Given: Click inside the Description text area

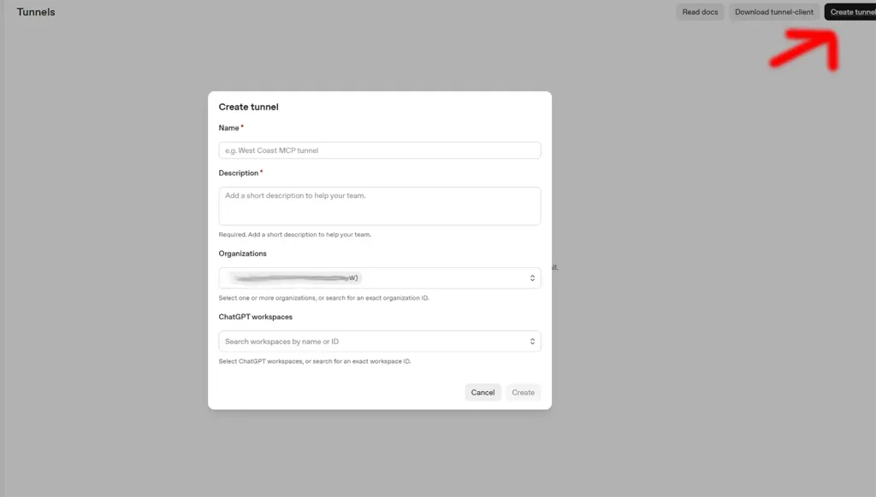Looking at the screenshot, I should (x=379, y=206).
